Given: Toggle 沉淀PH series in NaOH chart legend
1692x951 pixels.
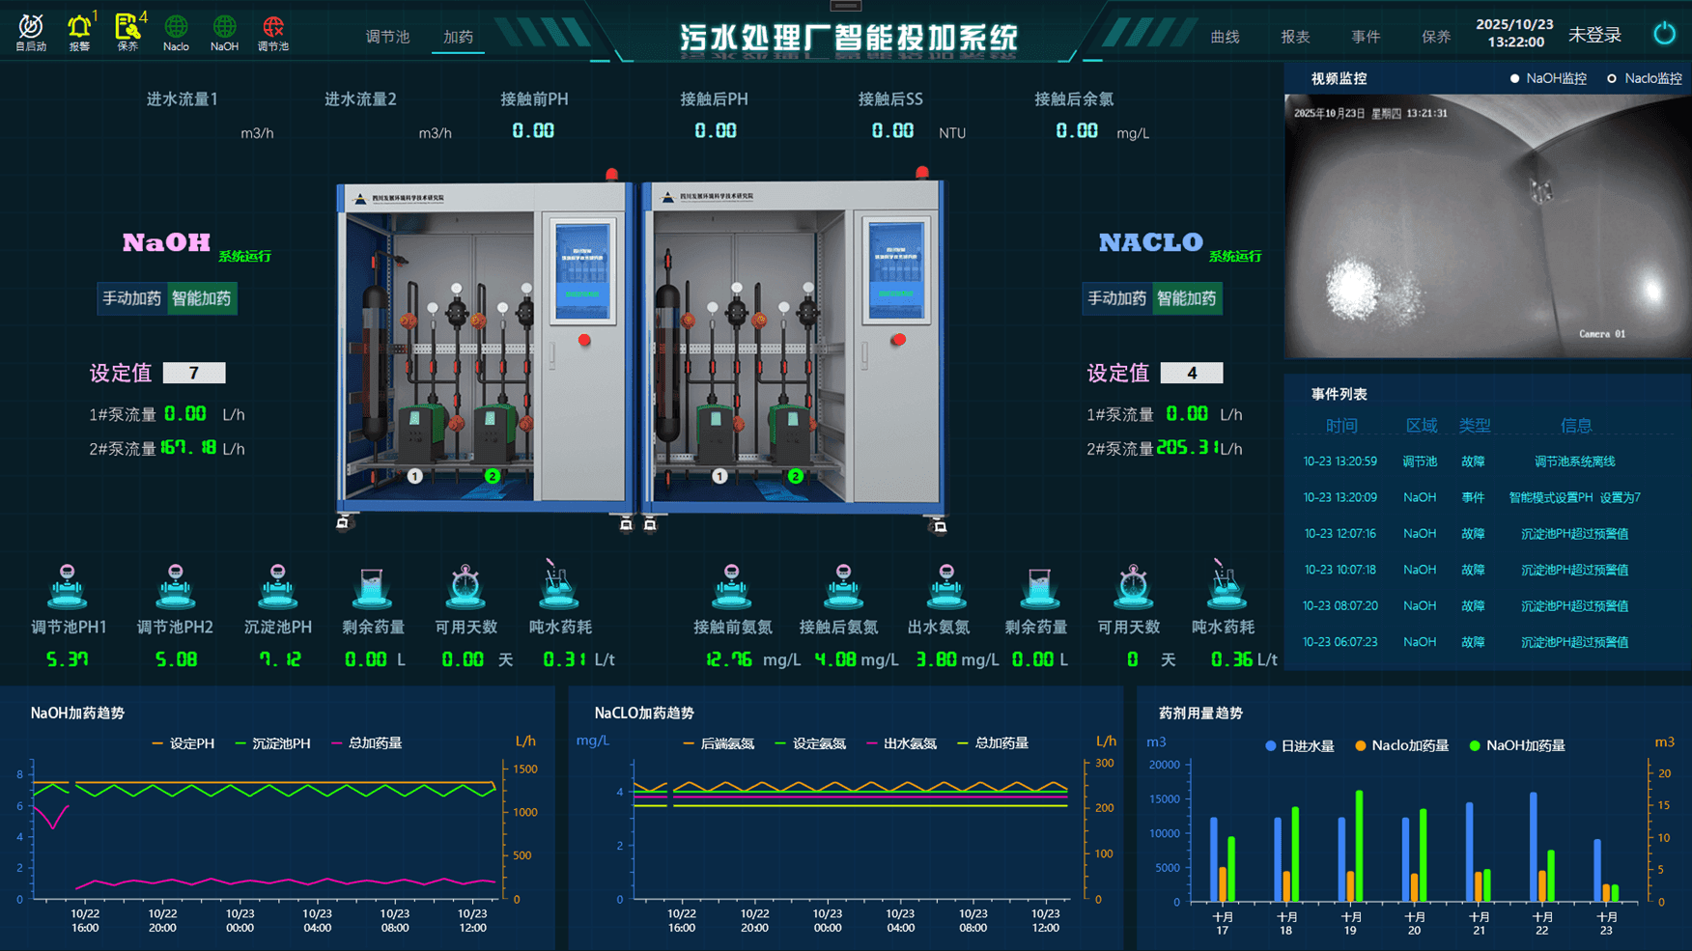Looking at the screenshot, I should pyautogui.click(x=272, y=743).
